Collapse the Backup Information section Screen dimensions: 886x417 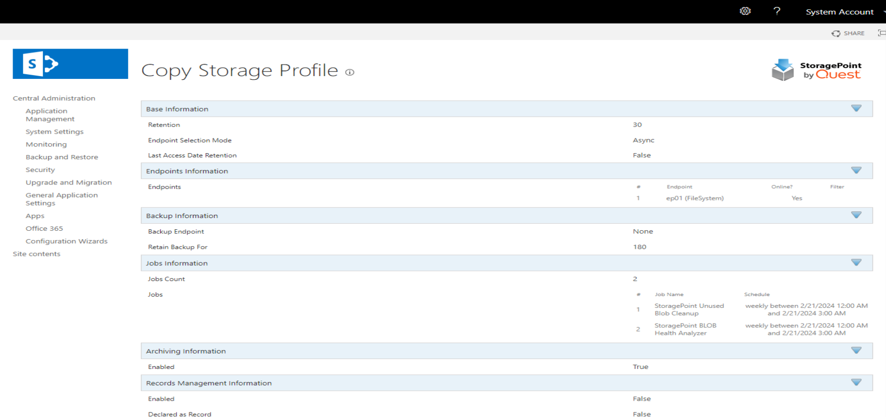(x=856, y=215)
